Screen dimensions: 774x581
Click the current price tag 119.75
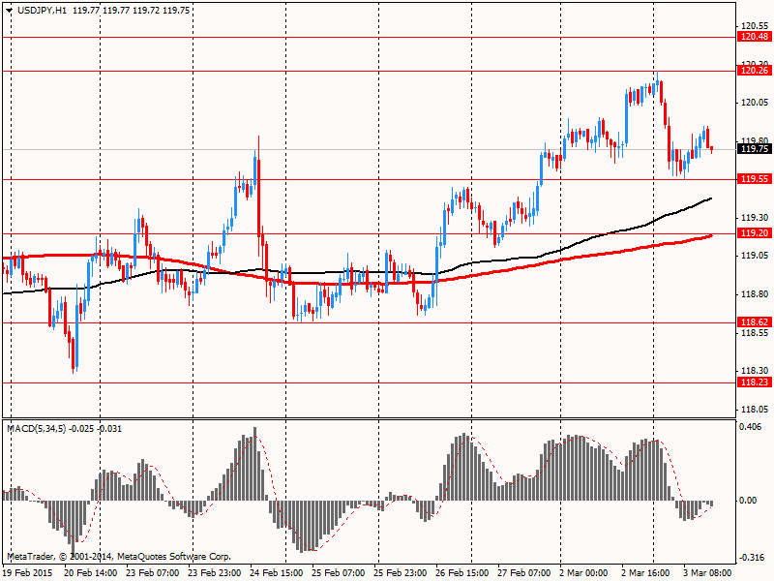pyautogui.click(x=754, y=149)
